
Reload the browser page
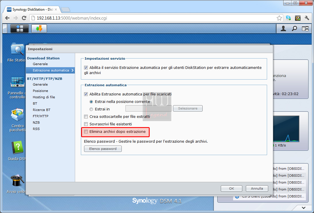pos(24,18)
